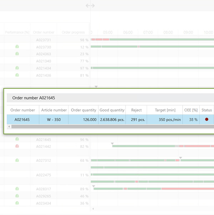
Task: Click triangle marker above A028317 timeline bar
Action: tap(94, 186)
